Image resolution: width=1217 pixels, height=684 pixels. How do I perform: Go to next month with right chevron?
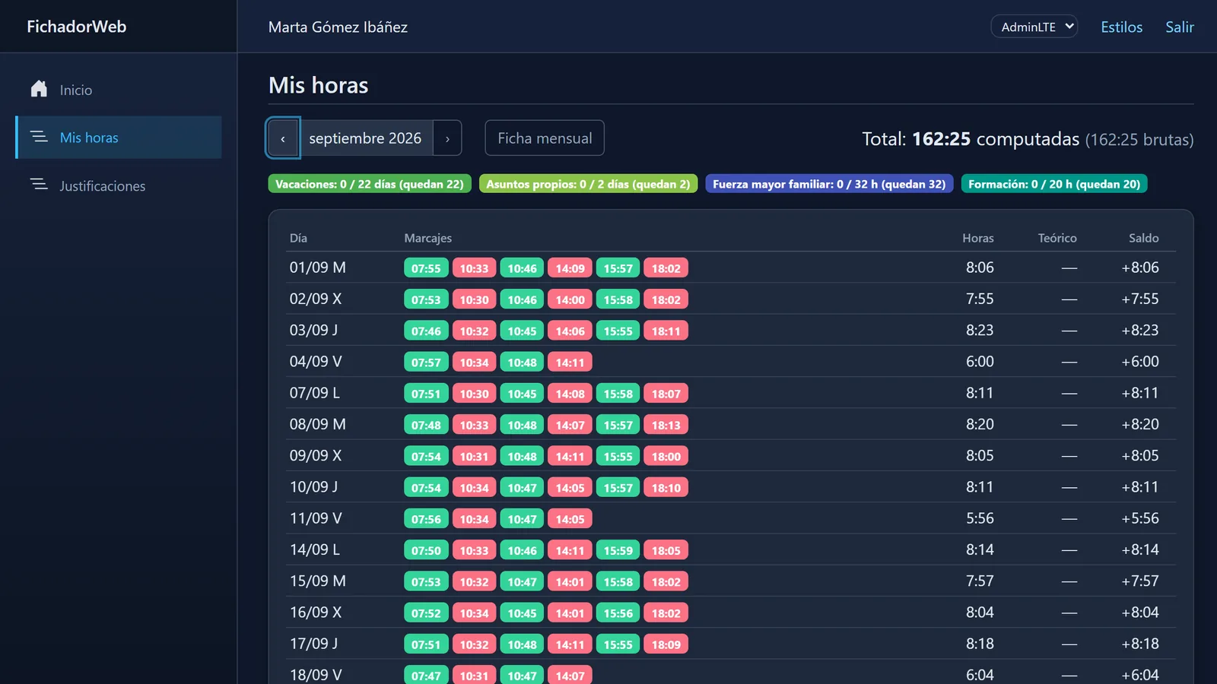(447, 138)
